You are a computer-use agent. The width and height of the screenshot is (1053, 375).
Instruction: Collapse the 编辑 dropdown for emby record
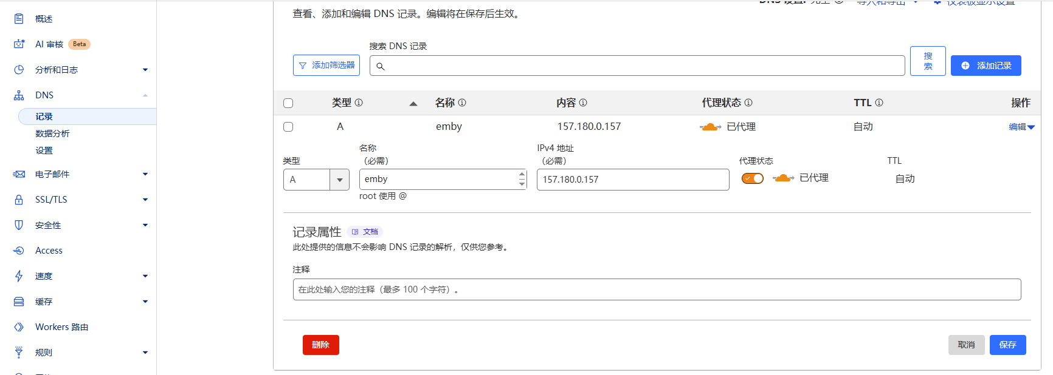click(x=1021, y=127)
